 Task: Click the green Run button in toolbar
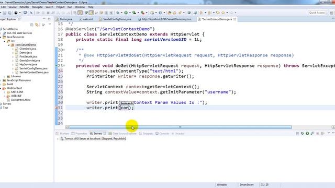click(x=126, y=13)
